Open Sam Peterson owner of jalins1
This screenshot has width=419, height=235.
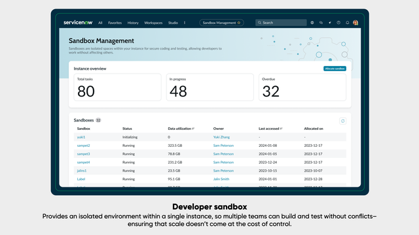[223, 171]
